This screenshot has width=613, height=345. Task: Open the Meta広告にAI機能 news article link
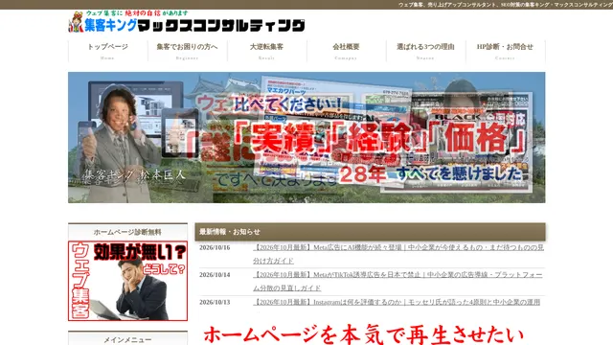398,254
